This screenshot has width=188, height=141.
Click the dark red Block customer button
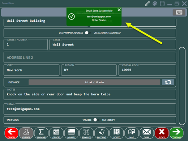[x=162, y=133]
